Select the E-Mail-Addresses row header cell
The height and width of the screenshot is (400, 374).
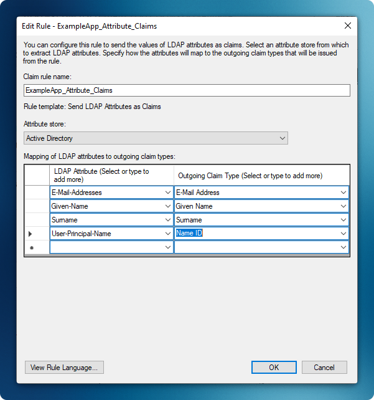coord(37,193)
